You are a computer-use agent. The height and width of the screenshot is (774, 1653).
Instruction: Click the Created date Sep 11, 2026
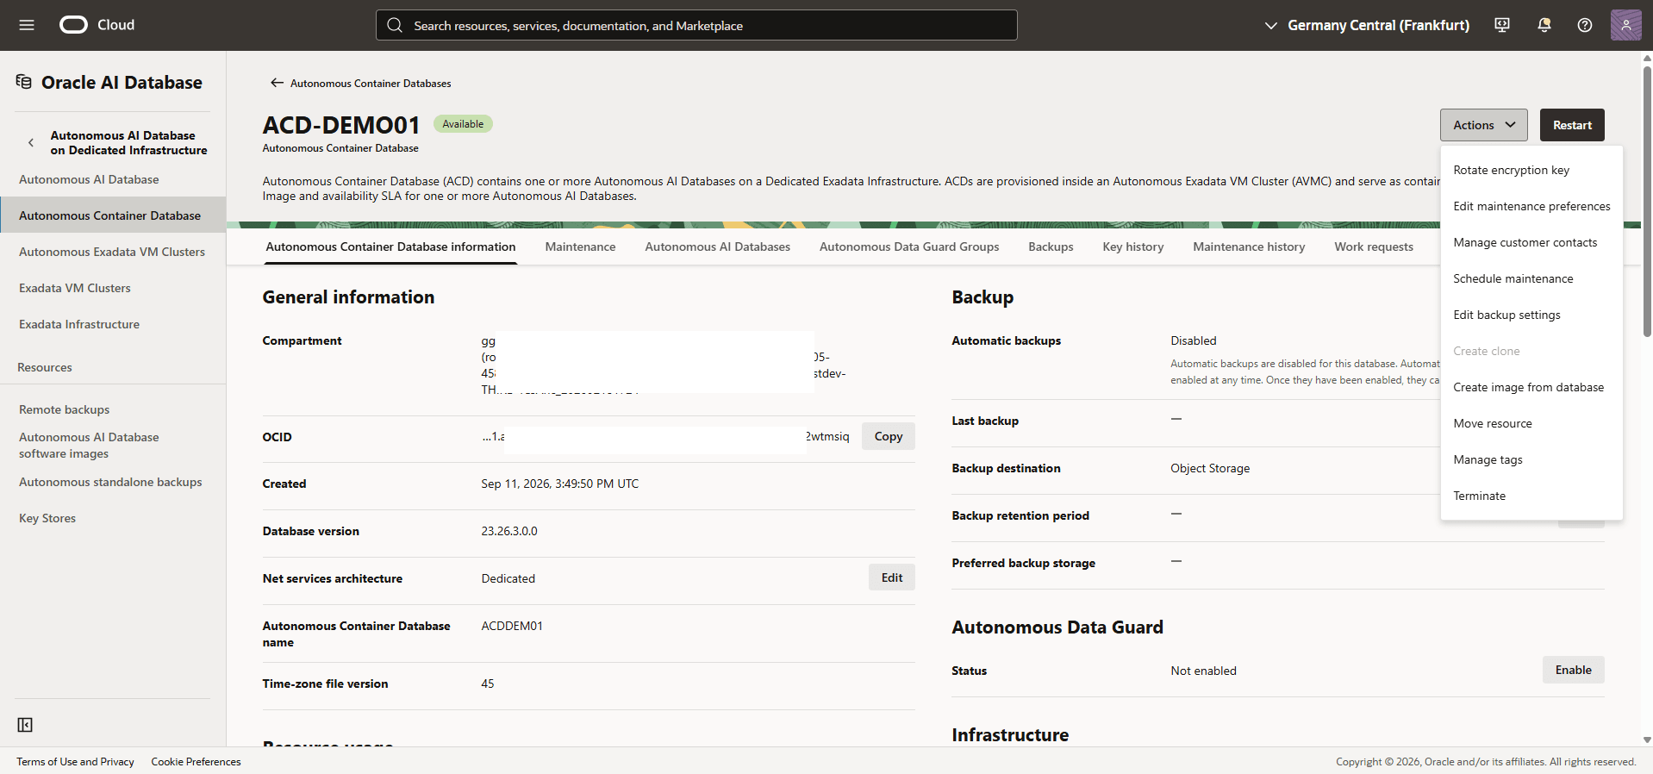coord(560,484)
